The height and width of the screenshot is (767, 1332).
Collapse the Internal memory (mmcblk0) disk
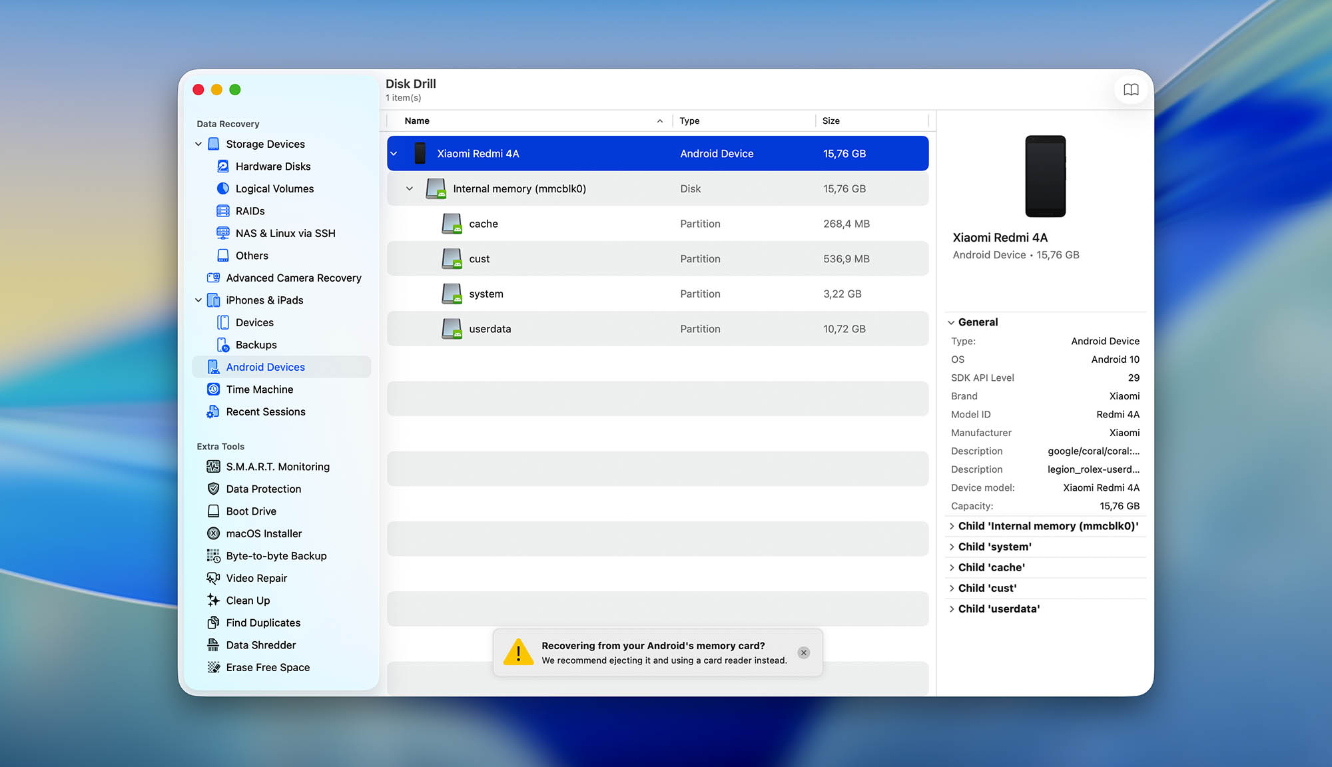[410, 188]
